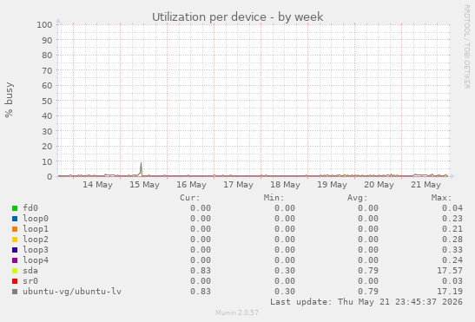Click the '% busy' axis label
This screenshot has width=475, height=322.
pyautogui.click(x=9, y=100)
